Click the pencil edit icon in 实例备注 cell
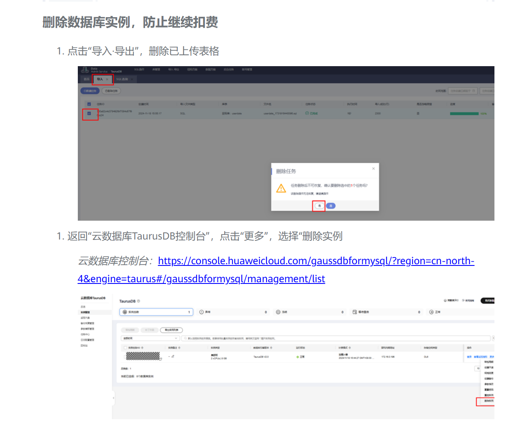Viewport: 530px width, 425px height. point(173,356)
